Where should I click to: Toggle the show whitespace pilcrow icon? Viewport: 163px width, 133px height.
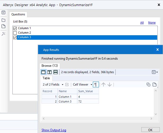tap(96, 85)
